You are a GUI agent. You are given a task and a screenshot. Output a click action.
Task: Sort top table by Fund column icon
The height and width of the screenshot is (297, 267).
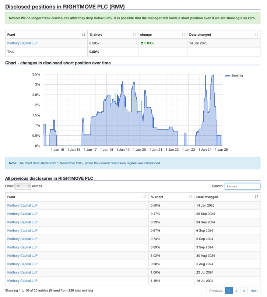click(84, 35)
